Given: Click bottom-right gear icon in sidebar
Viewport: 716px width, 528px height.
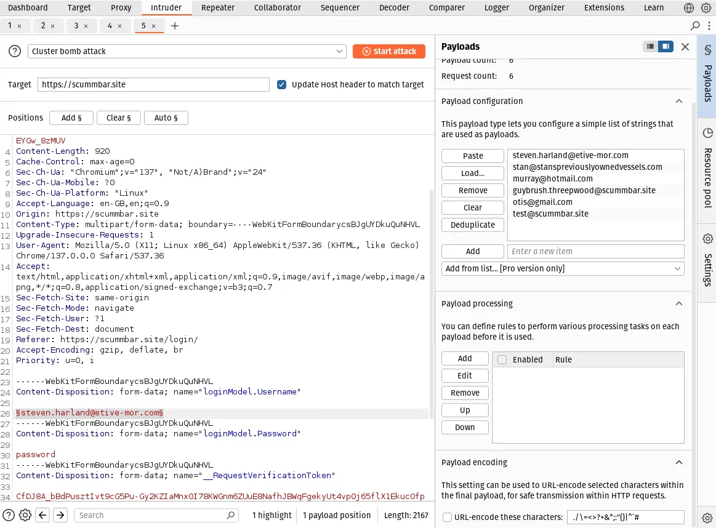Looking at the screenshot, I should pyautogui.click(x=707, y=518).
